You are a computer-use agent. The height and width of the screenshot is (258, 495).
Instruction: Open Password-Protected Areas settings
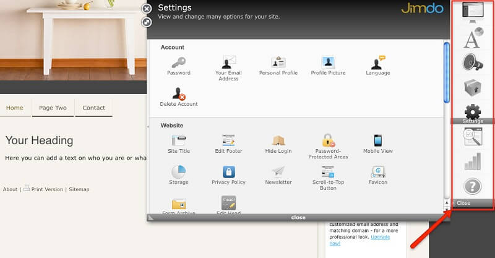[328, 147]
